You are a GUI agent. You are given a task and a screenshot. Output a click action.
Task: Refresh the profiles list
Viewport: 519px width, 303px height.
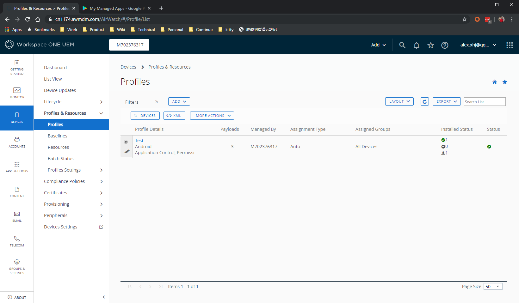pyautogui.click(x=425, y=101)
